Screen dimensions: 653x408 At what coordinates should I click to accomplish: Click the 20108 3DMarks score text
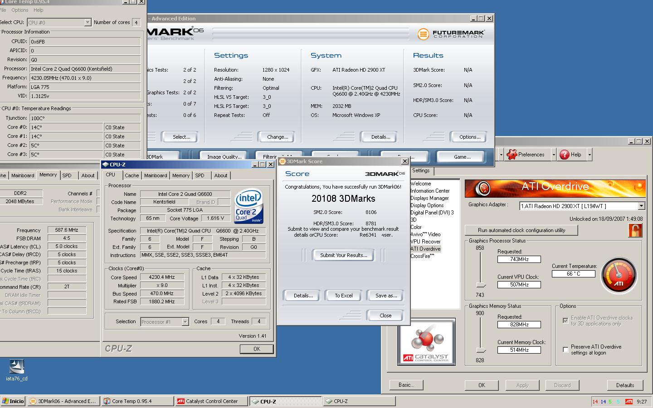click(343, 199)
